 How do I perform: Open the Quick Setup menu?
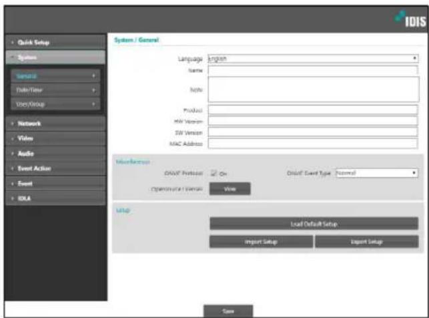pyautogui.click(x=55, y=42)
